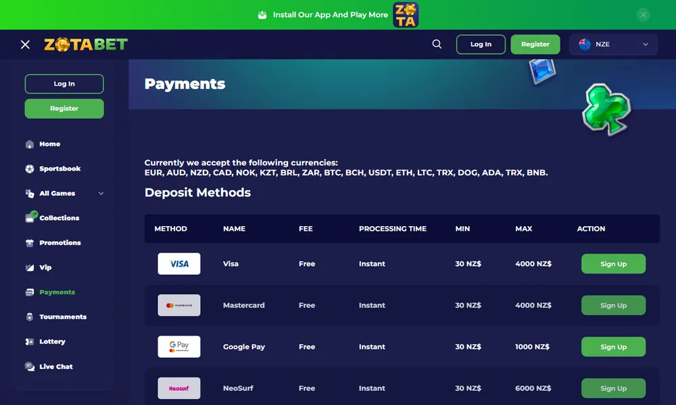Screen dimensions: 676x405
Task: Click the Google Pay logo thumbnail
Action: (x=179, y=346)
